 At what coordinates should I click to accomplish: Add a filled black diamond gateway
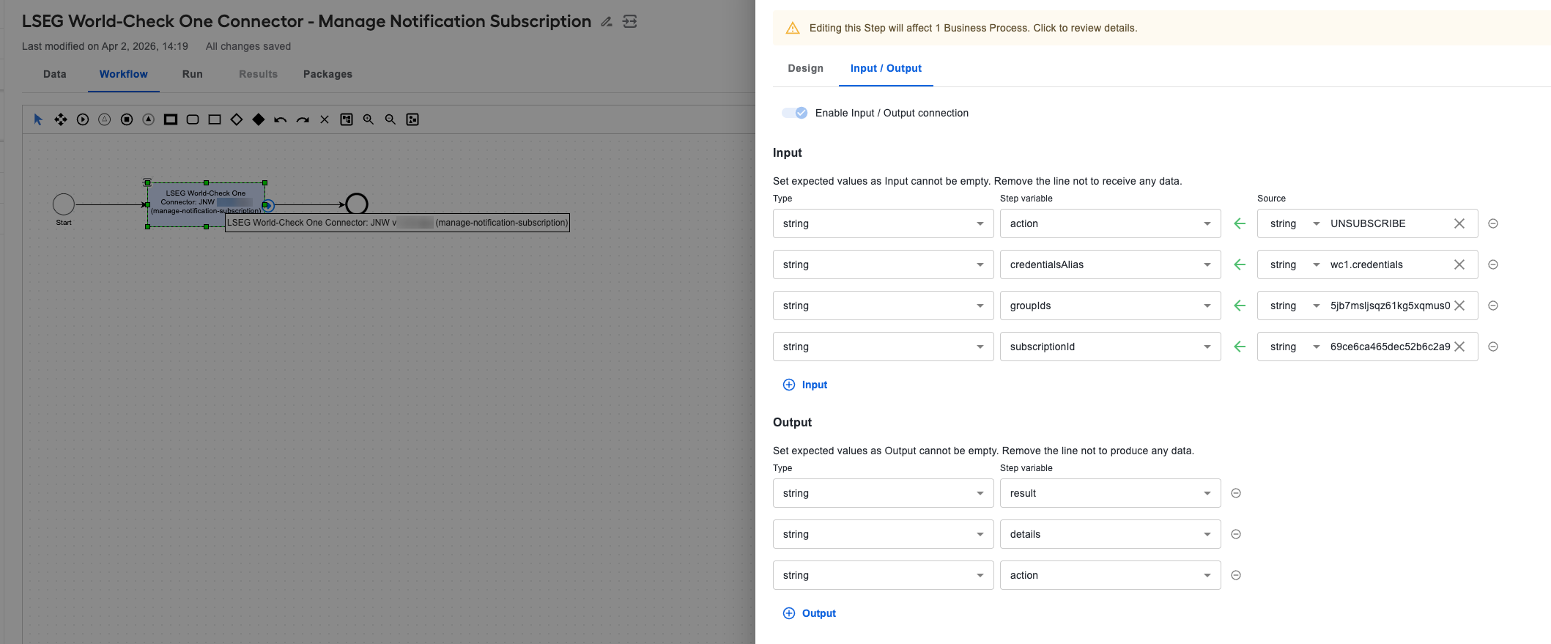[259, 119]
